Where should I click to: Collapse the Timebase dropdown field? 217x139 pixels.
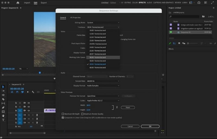[x=103, y=27]
